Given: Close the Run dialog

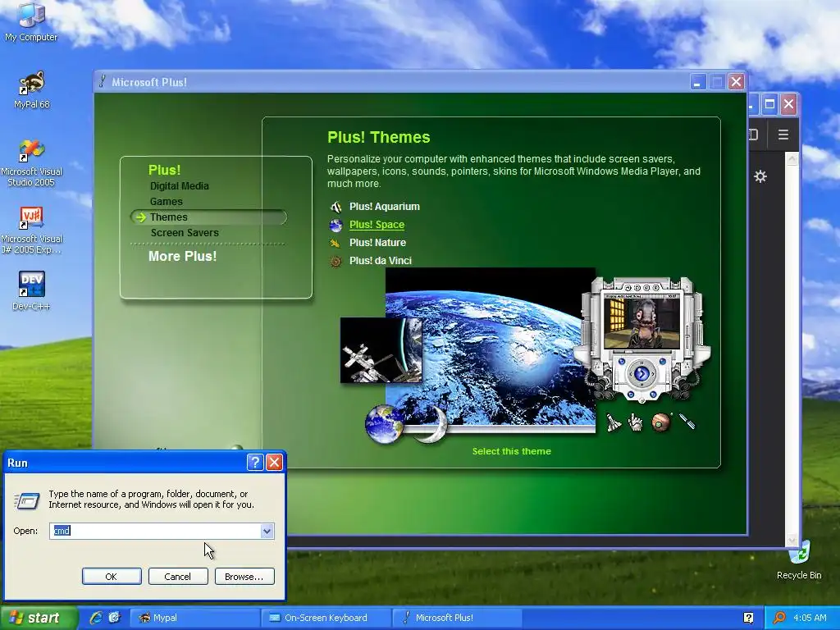Looking at the screenshot, I should [274, 463].
